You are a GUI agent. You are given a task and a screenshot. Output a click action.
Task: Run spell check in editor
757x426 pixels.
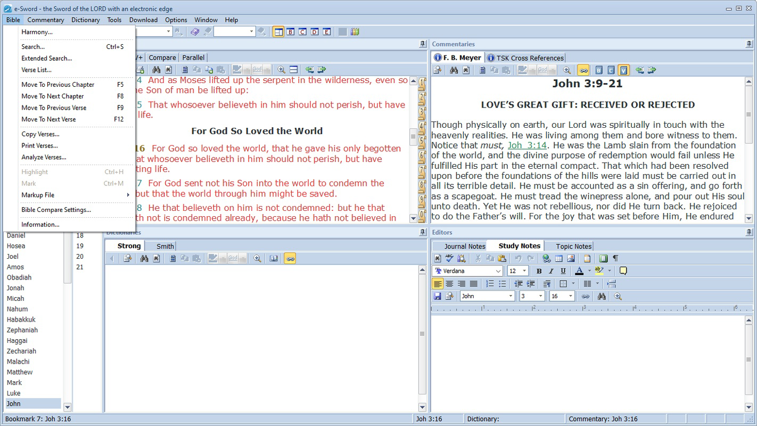pos(449,258)
